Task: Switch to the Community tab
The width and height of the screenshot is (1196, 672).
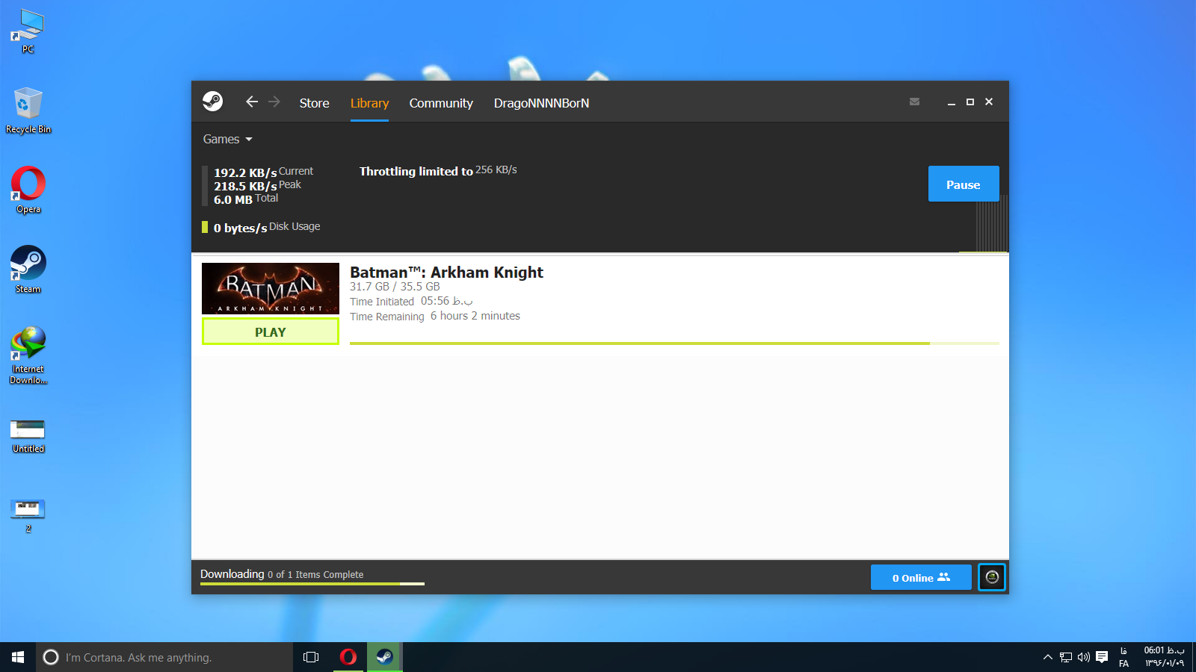Action: coord(441,103)
